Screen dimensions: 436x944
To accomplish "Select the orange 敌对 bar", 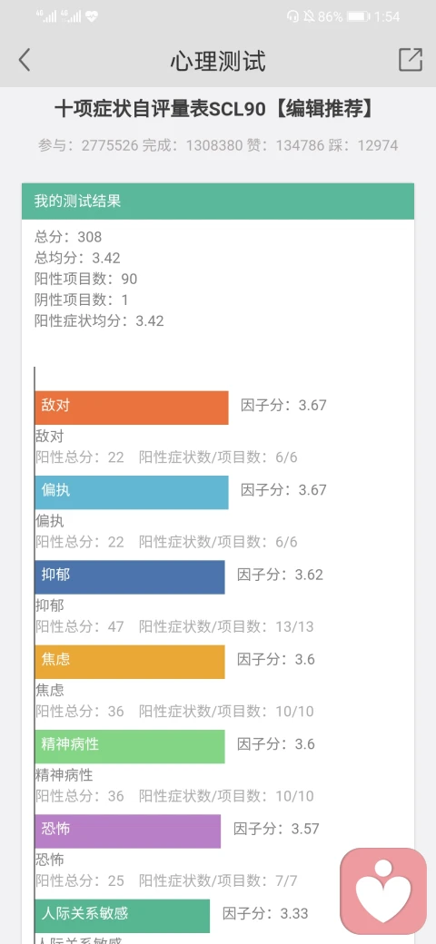I will click(132, 408).
